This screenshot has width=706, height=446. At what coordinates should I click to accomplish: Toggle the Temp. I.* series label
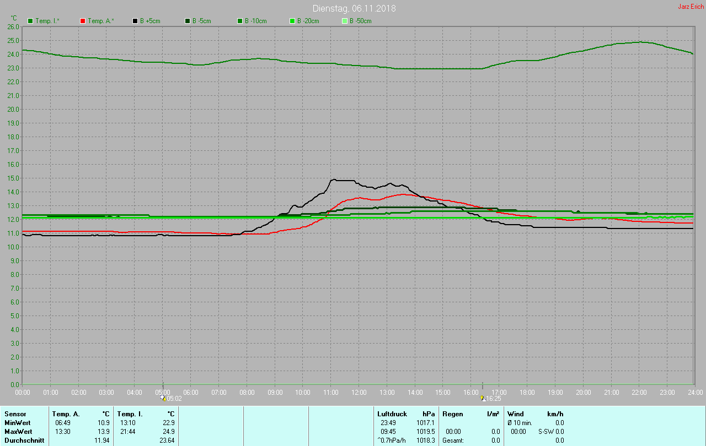48,21
